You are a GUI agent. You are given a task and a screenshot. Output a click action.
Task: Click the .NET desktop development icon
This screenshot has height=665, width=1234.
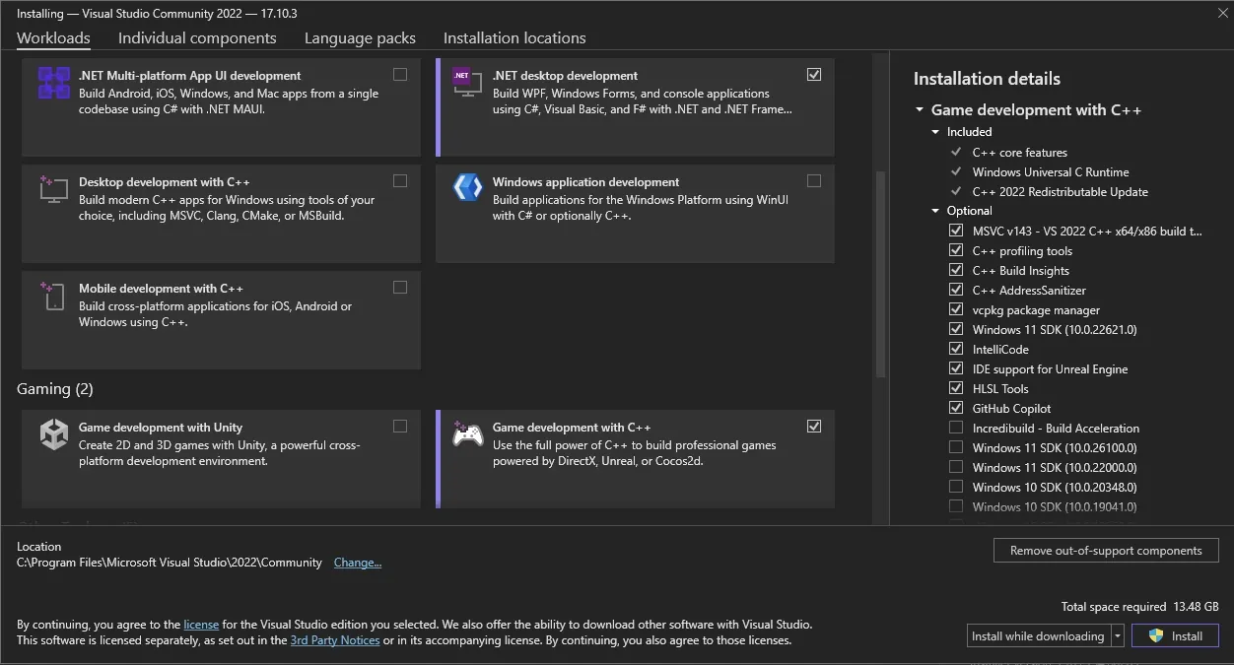click(467, 83)
